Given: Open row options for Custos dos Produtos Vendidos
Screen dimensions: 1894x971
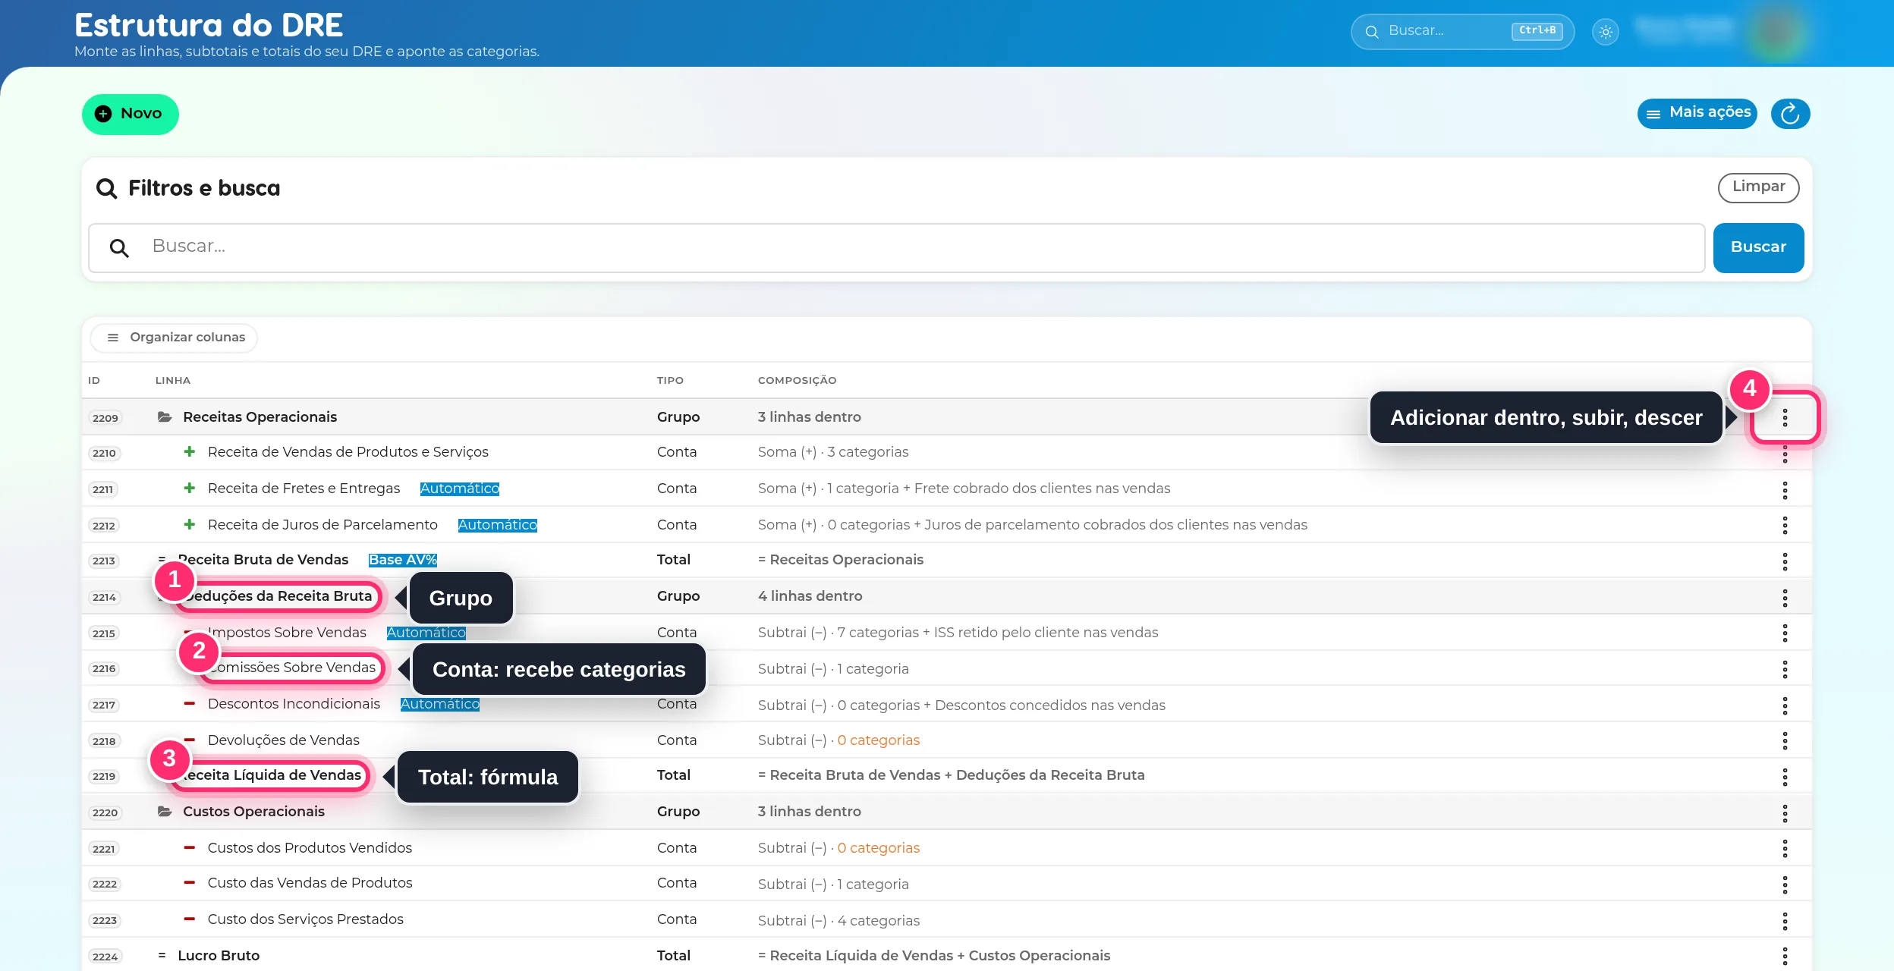Looking at the screenshot, I should pyautogui.click(x=1785, y=848).
